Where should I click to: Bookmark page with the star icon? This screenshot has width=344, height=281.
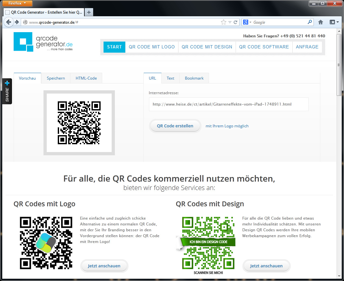223,22
